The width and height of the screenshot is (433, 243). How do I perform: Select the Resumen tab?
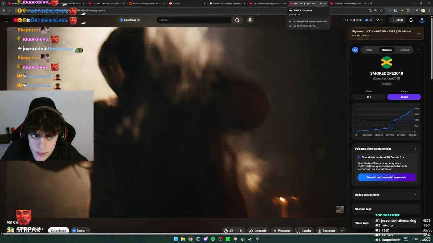pos(387,50)
